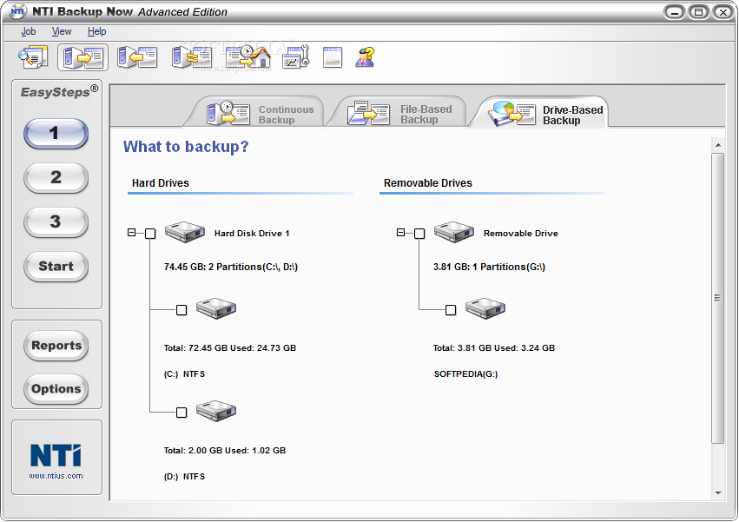Check the C: partition checkbox
The height and width of the screenshot is (522, 739).
tap(181, 310)
